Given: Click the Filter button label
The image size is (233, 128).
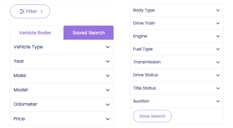Looking at the screenshot, I should pyautogui.click(x=31, y=11).
